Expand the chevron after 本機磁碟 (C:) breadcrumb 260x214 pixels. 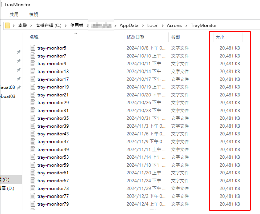66,26
